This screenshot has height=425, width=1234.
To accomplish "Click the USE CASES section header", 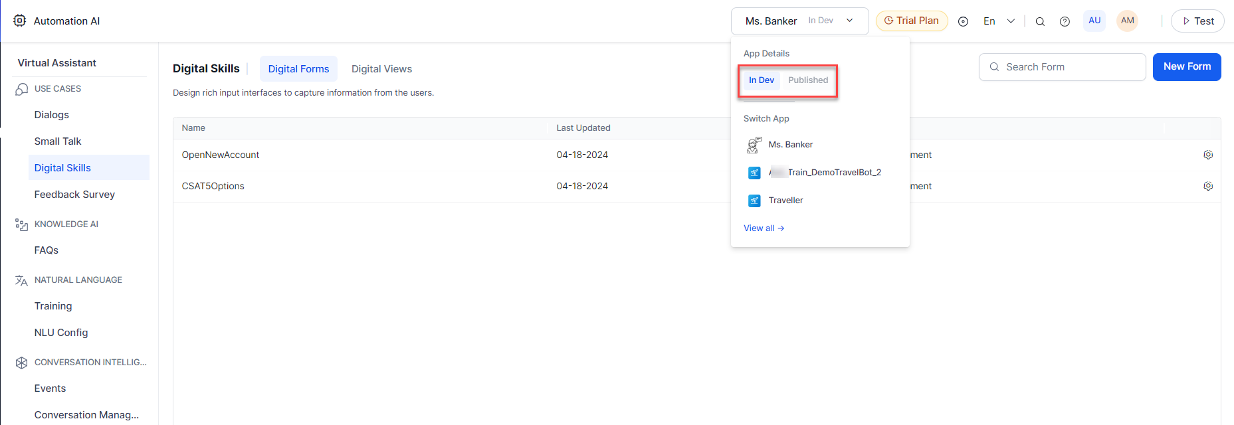I will tap(58, 89).
